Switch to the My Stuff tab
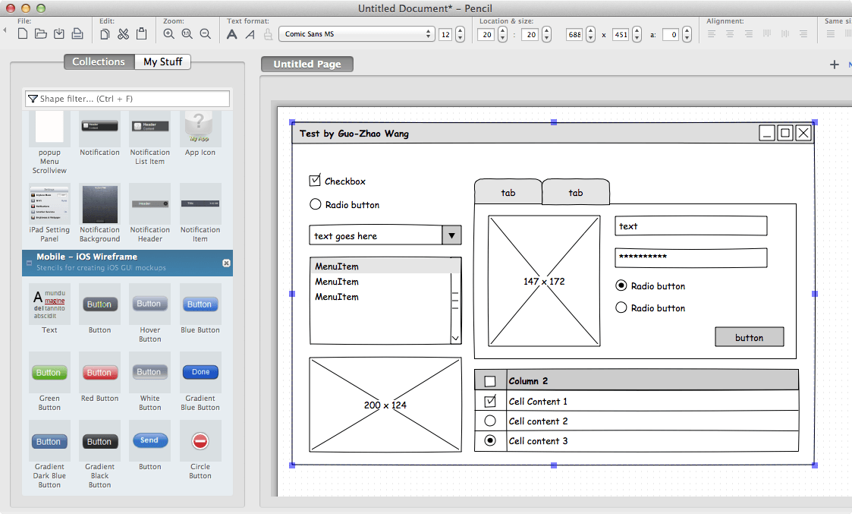 coord(162,61)
